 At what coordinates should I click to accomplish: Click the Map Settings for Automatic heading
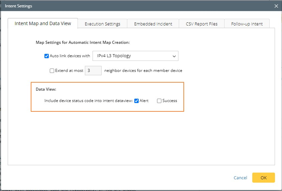point(83,42)
